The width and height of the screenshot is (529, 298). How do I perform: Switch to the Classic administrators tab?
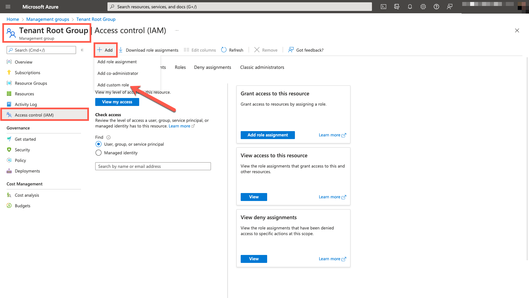262,67
